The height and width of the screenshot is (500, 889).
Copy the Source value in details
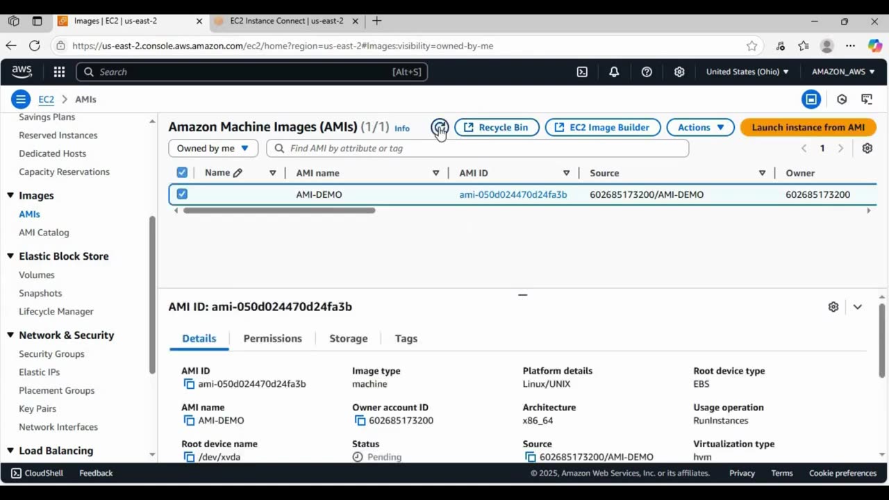[x=531, y=457]
